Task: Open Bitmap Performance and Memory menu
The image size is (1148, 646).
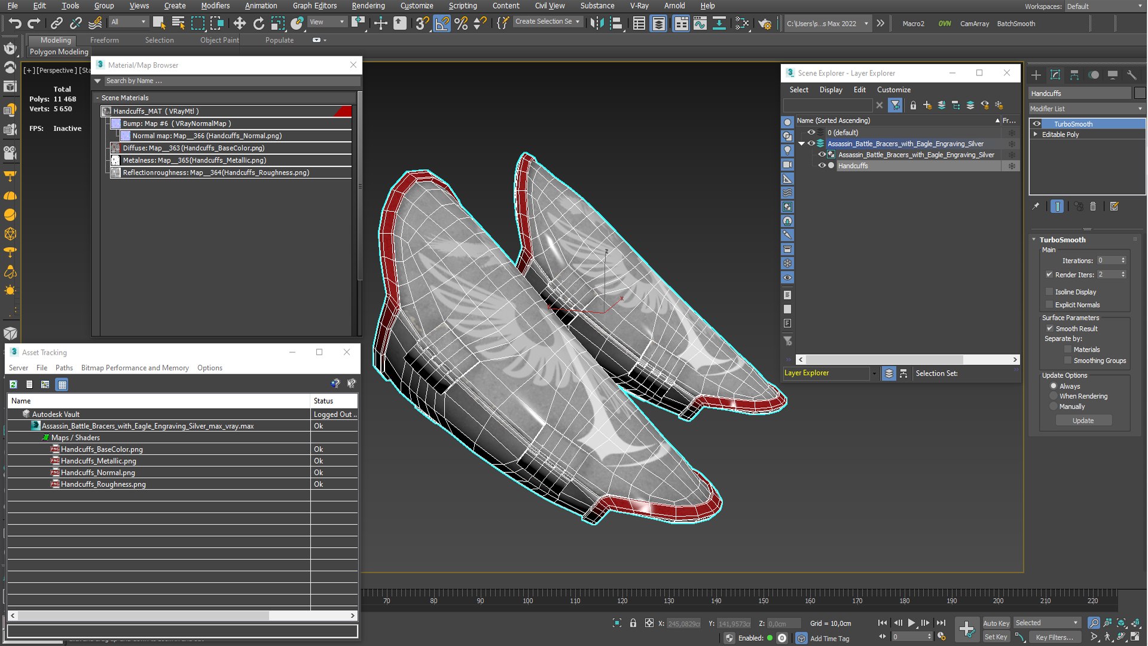Action: (x=135, y=368)
